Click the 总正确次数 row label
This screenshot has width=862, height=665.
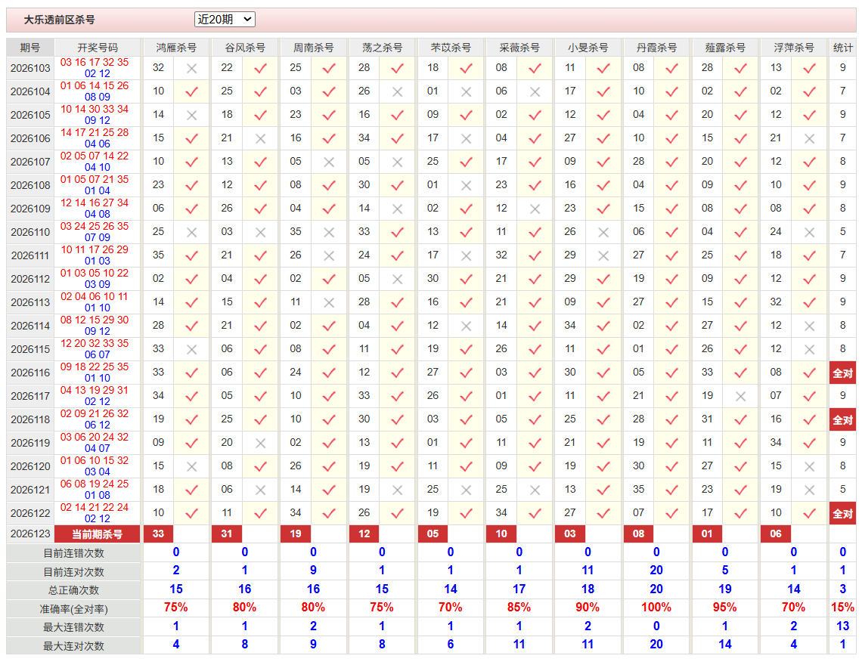73,590
